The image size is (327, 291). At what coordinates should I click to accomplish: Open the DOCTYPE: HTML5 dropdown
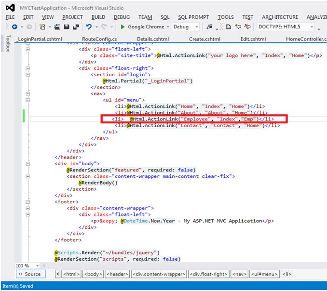[312, 27]
